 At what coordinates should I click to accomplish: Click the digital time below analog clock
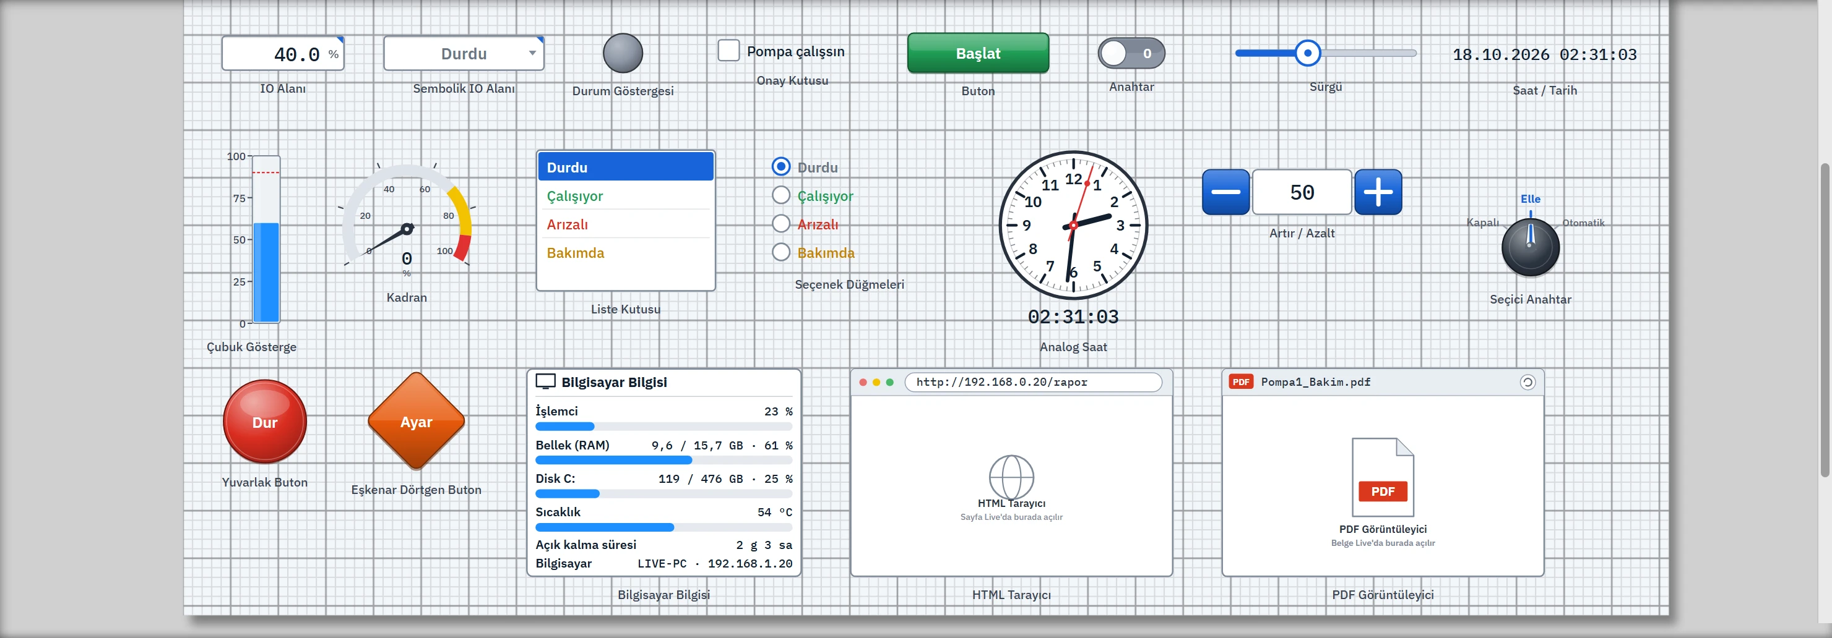click(x=1073, y=317)
